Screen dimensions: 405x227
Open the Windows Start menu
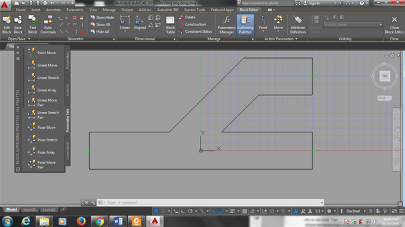pos(8,221)
